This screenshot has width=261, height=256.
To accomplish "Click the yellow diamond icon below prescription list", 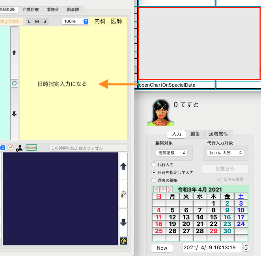I will [x=123, y=241].
